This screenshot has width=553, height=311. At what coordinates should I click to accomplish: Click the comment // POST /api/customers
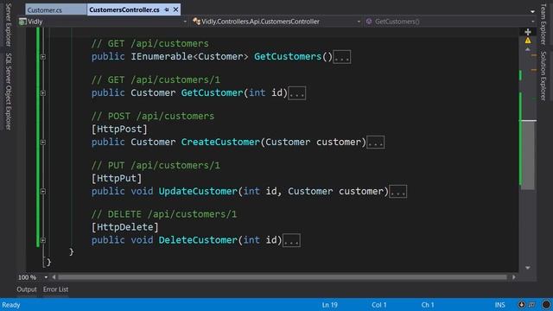(x=153, y=117)
